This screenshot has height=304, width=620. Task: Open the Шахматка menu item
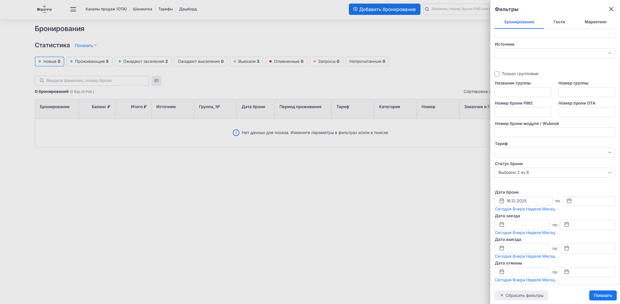tap(142, 9)
